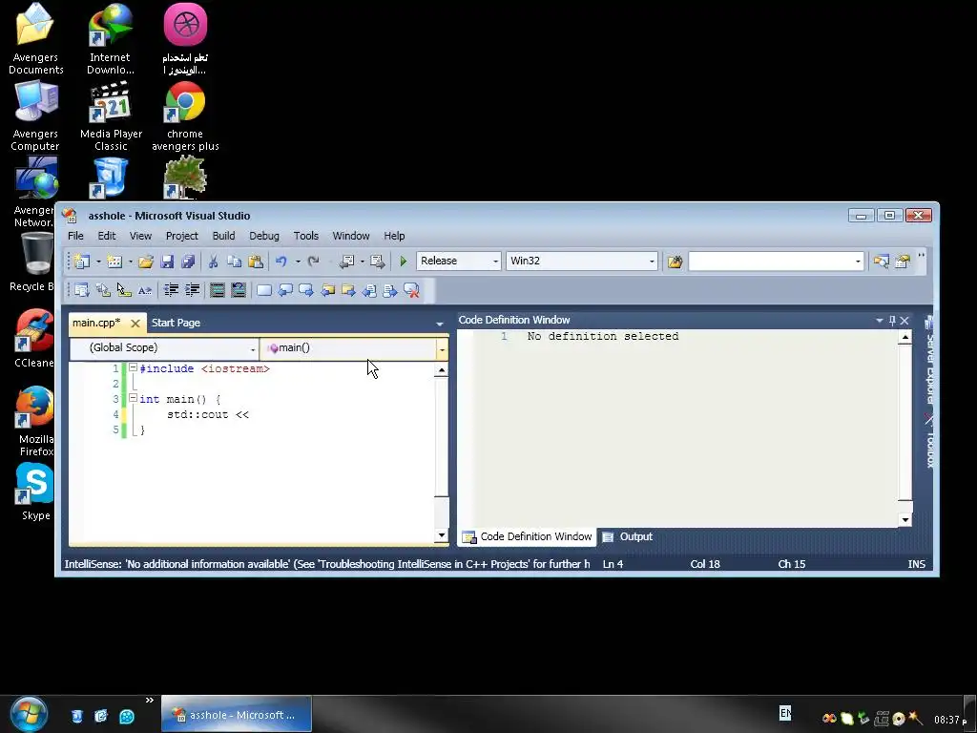Undo the last edit
The width and height of the screenshot is (977, 733).
pyautogui.click(x=281, y=262)
